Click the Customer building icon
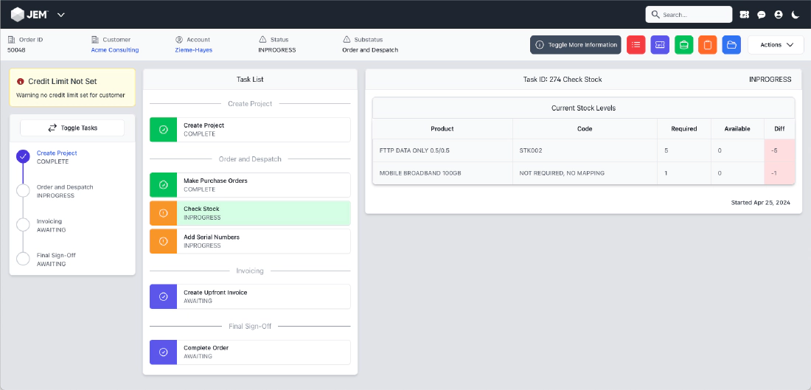Screen dimensions: 811x390 click(x=94, y=39)
